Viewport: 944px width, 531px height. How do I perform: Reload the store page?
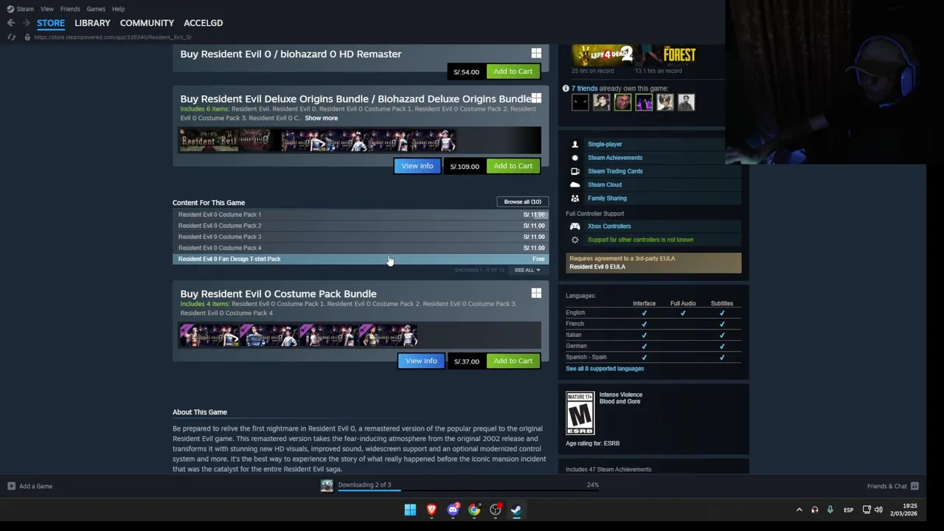point(11,37)
